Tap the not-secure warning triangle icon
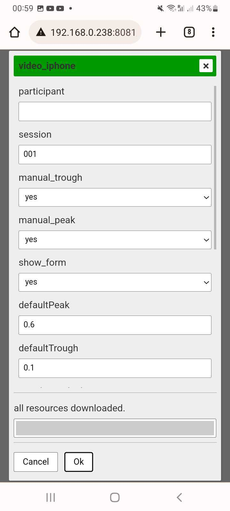 pos(41,32)
